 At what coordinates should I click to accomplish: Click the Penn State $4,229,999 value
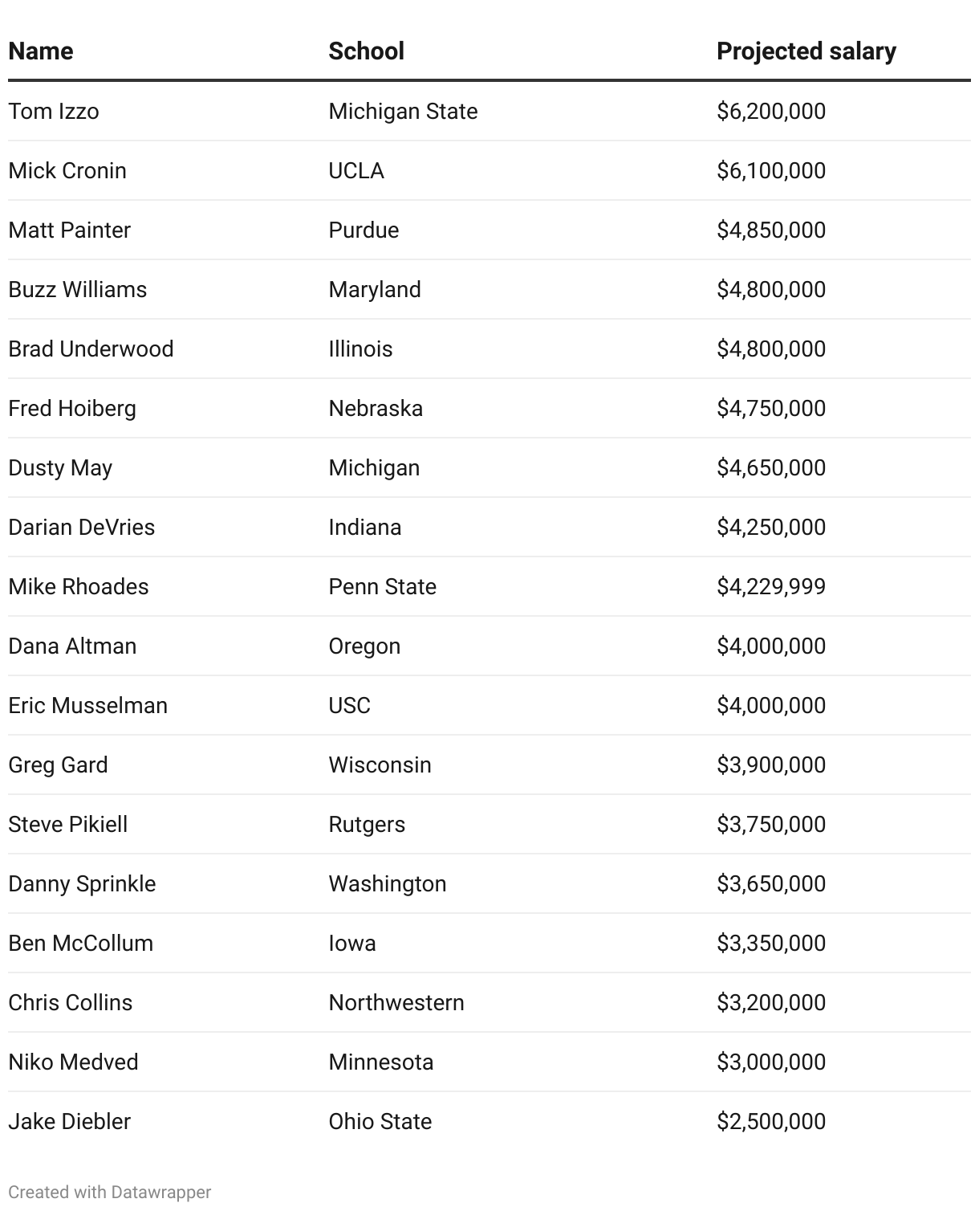click(770, 586)
